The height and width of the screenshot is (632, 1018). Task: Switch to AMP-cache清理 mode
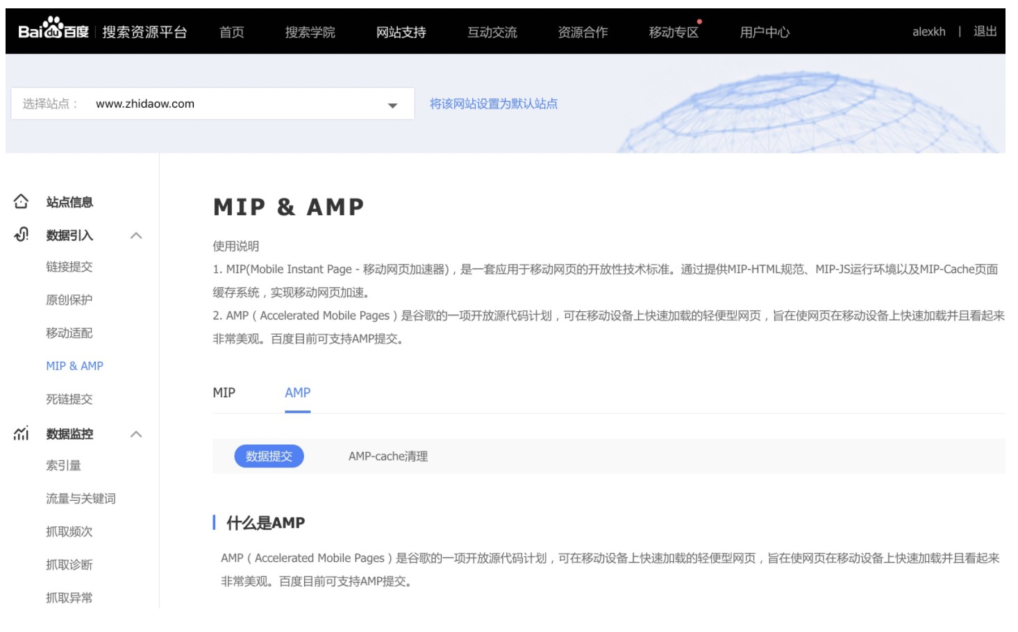click(x=389, y=457)
